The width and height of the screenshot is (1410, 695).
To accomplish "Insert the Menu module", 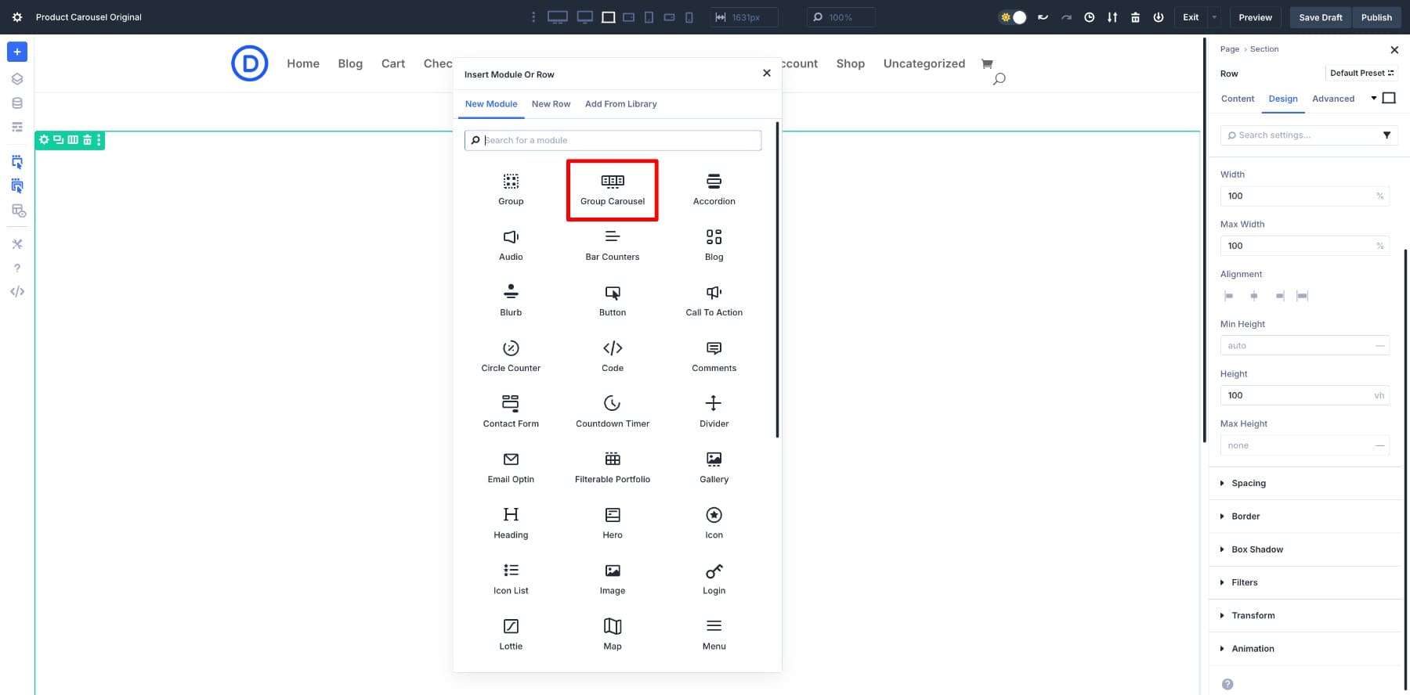I will [x=714, y=635].
